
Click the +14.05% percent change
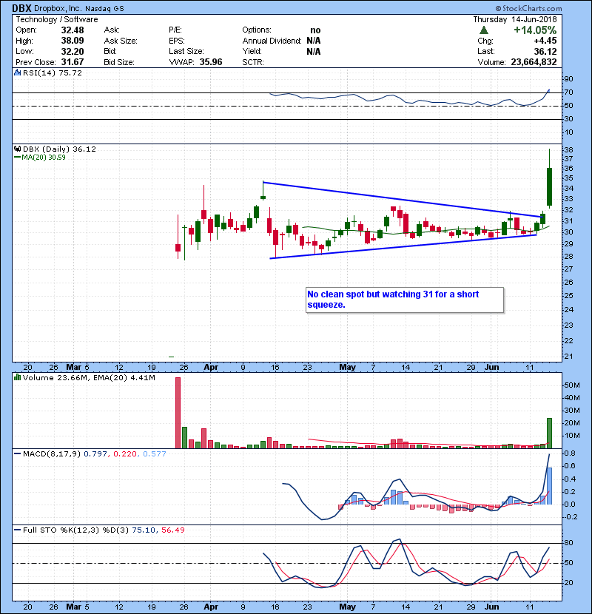[535, 30]
